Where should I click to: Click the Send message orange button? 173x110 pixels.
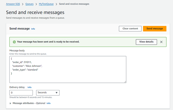(154, 29)
